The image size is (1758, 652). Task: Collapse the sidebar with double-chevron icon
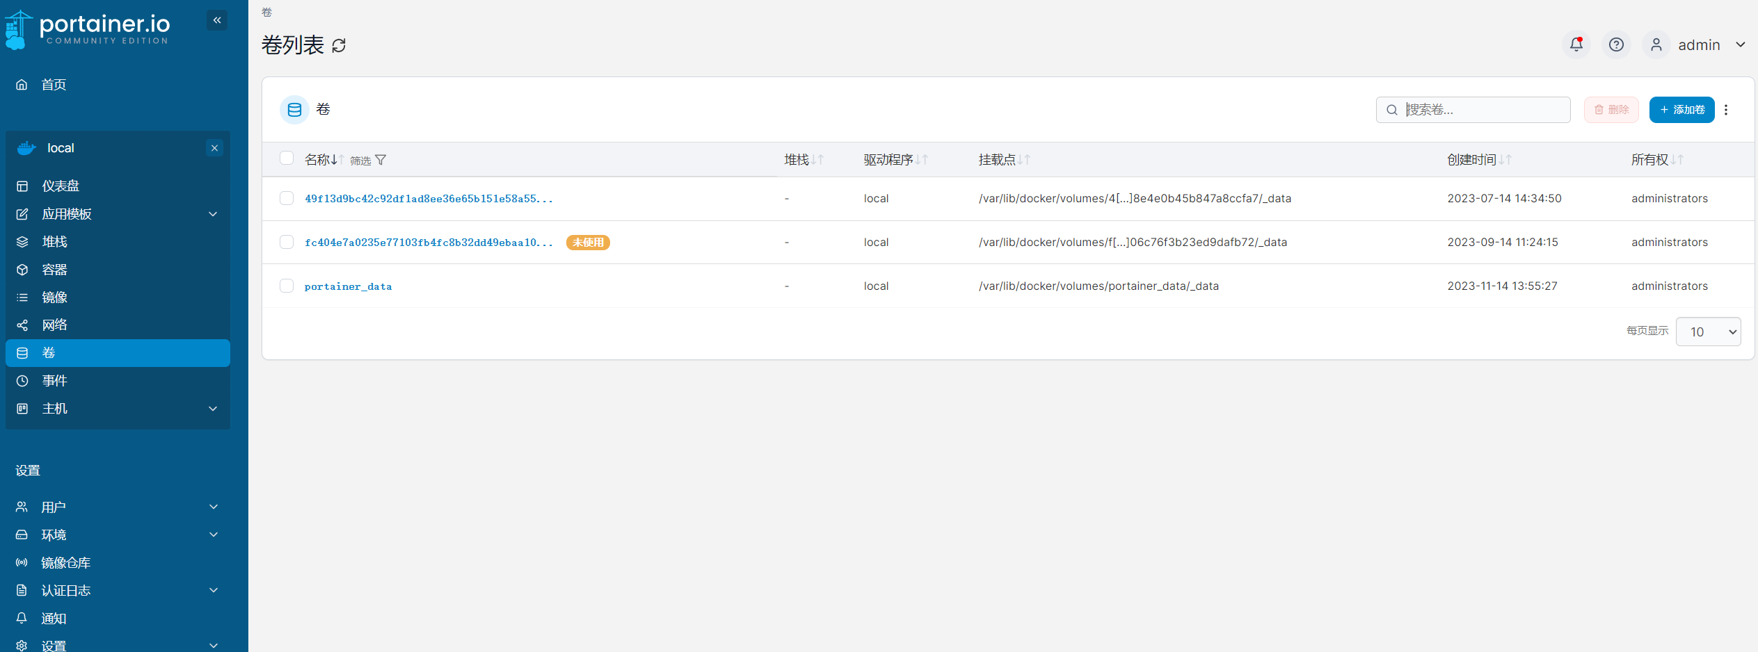[217, 20]
